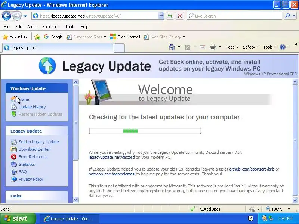This screenshot has height=224, width=299.
Task: Open Error Reference link
Action: point(33,157)
